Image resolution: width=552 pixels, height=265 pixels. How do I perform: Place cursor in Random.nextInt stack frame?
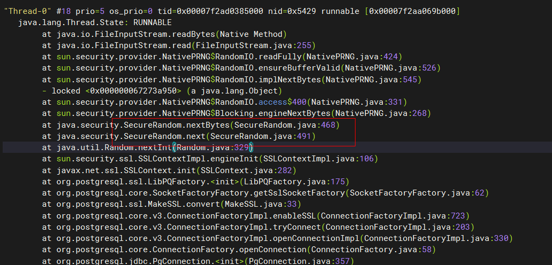coord(148,147)
